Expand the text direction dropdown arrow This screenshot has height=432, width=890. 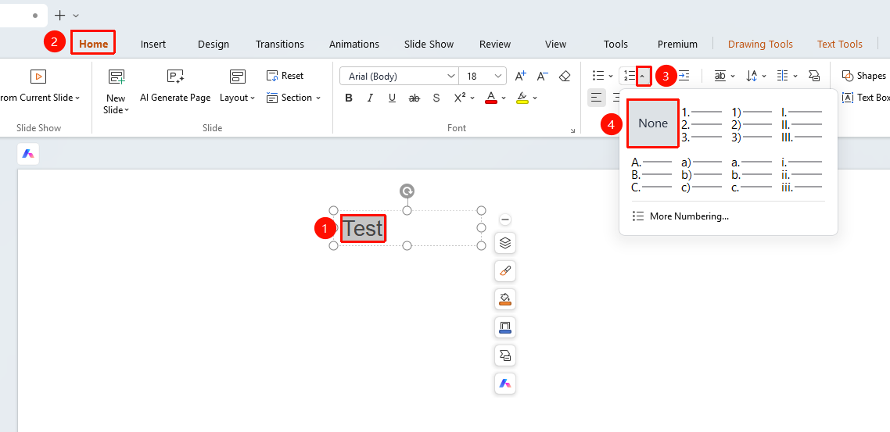(x=764, y=76)
